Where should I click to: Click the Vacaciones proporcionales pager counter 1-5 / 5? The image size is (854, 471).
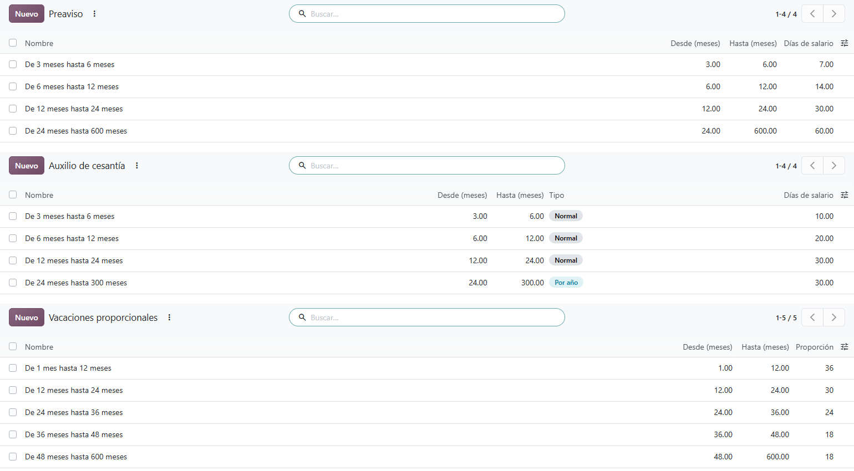(x=786, y=318)
